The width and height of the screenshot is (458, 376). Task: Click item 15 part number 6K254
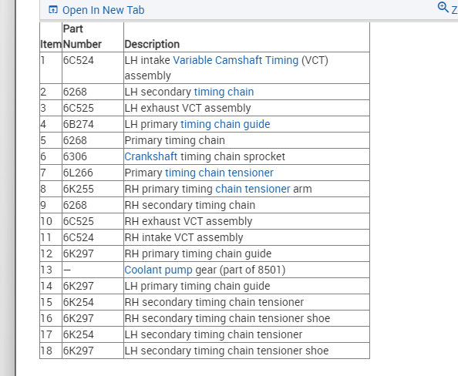click(79, 302)
